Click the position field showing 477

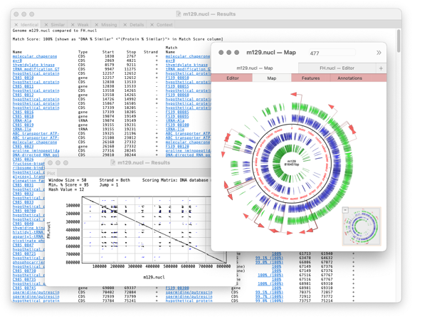pos(332,53)
